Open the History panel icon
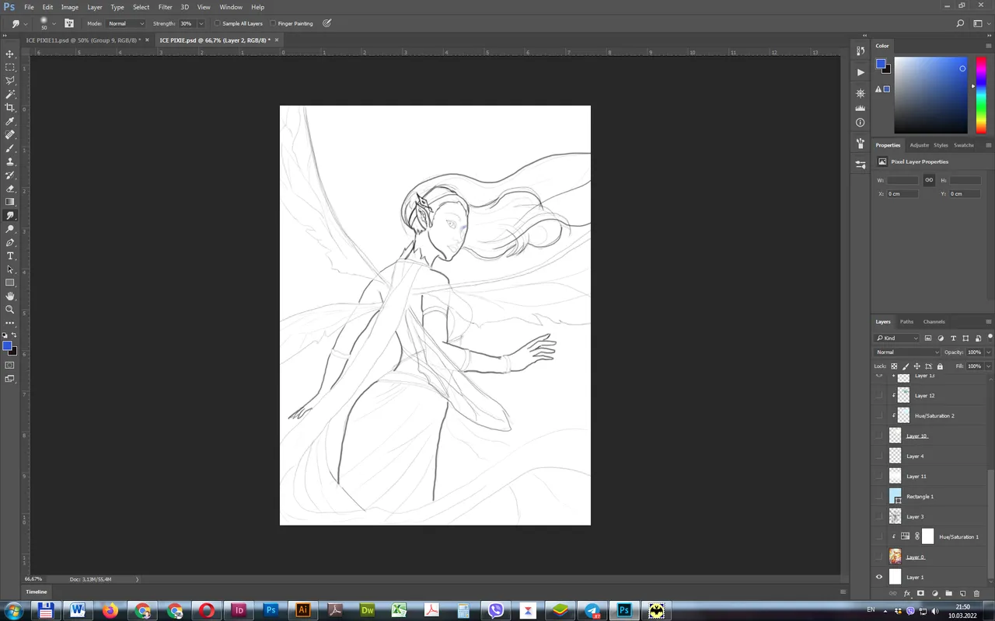 [860, 50]
